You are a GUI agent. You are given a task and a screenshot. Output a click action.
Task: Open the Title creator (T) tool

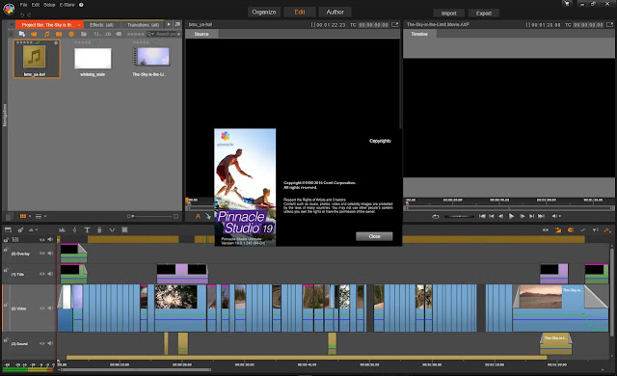tap(87, 230)
